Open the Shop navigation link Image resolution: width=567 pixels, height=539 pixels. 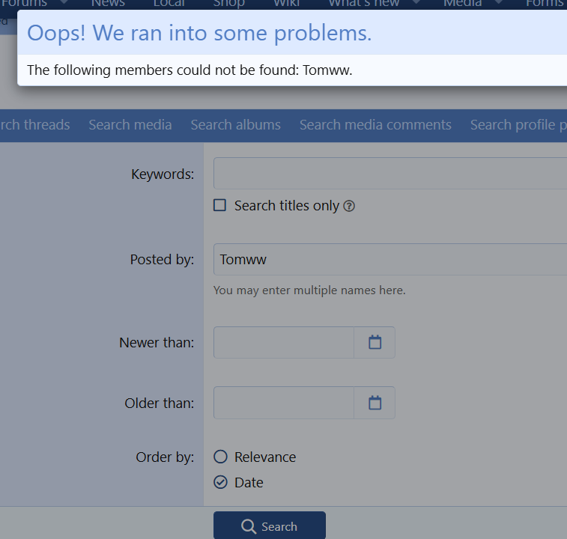click(x=228, y=4)
